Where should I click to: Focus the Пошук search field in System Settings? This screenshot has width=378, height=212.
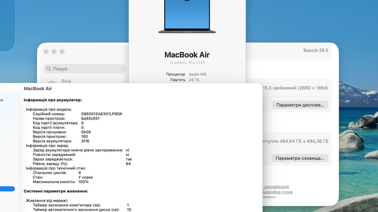coord(84,68)
